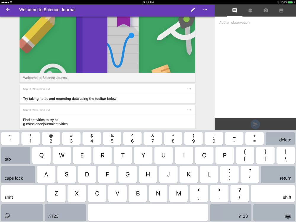
Task: Tap the G key
Action: coord(128,174)
